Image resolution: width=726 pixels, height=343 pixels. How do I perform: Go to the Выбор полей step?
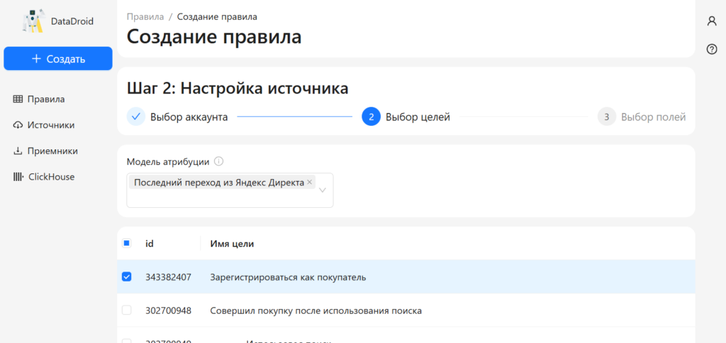click(x=652, y=117)
